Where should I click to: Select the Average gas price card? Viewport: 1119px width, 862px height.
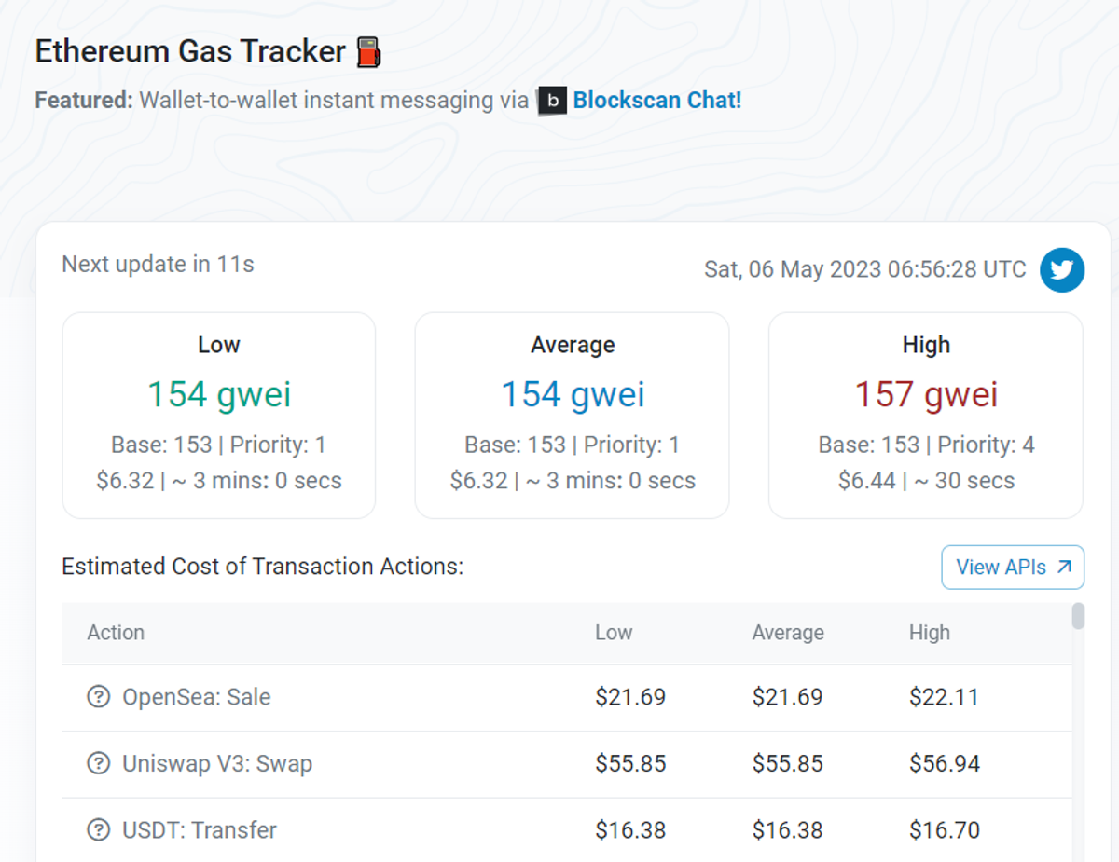point(573,415)
